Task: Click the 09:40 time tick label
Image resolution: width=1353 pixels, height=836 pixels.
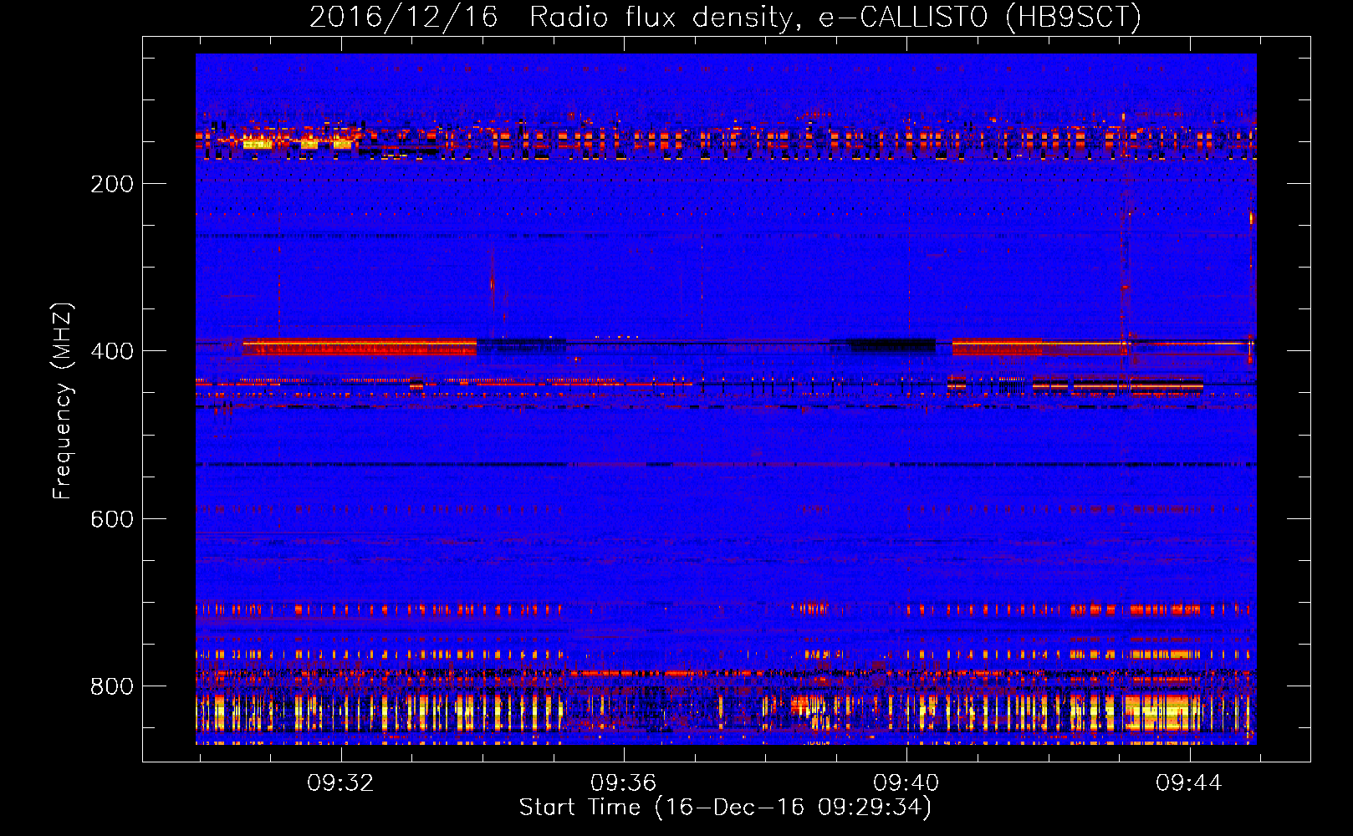Action: 906,782
